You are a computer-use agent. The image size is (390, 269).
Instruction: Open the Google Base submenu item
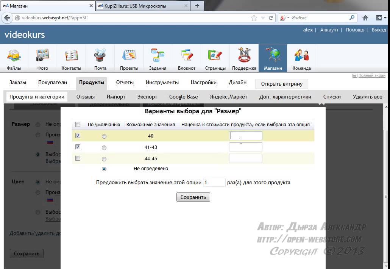184,97
